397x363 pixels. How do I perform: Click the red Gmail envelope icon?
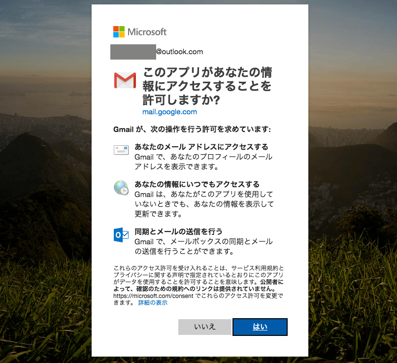point(125,80)
